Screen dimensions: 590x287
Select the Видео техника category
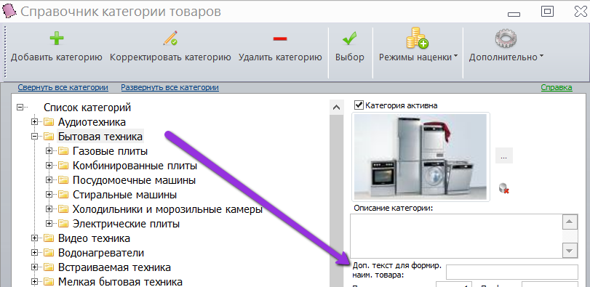point(94,238)
